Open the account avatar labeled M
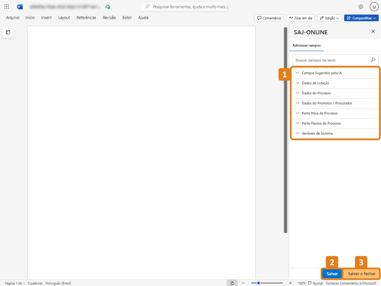381x286 pixels. (374, 7)
